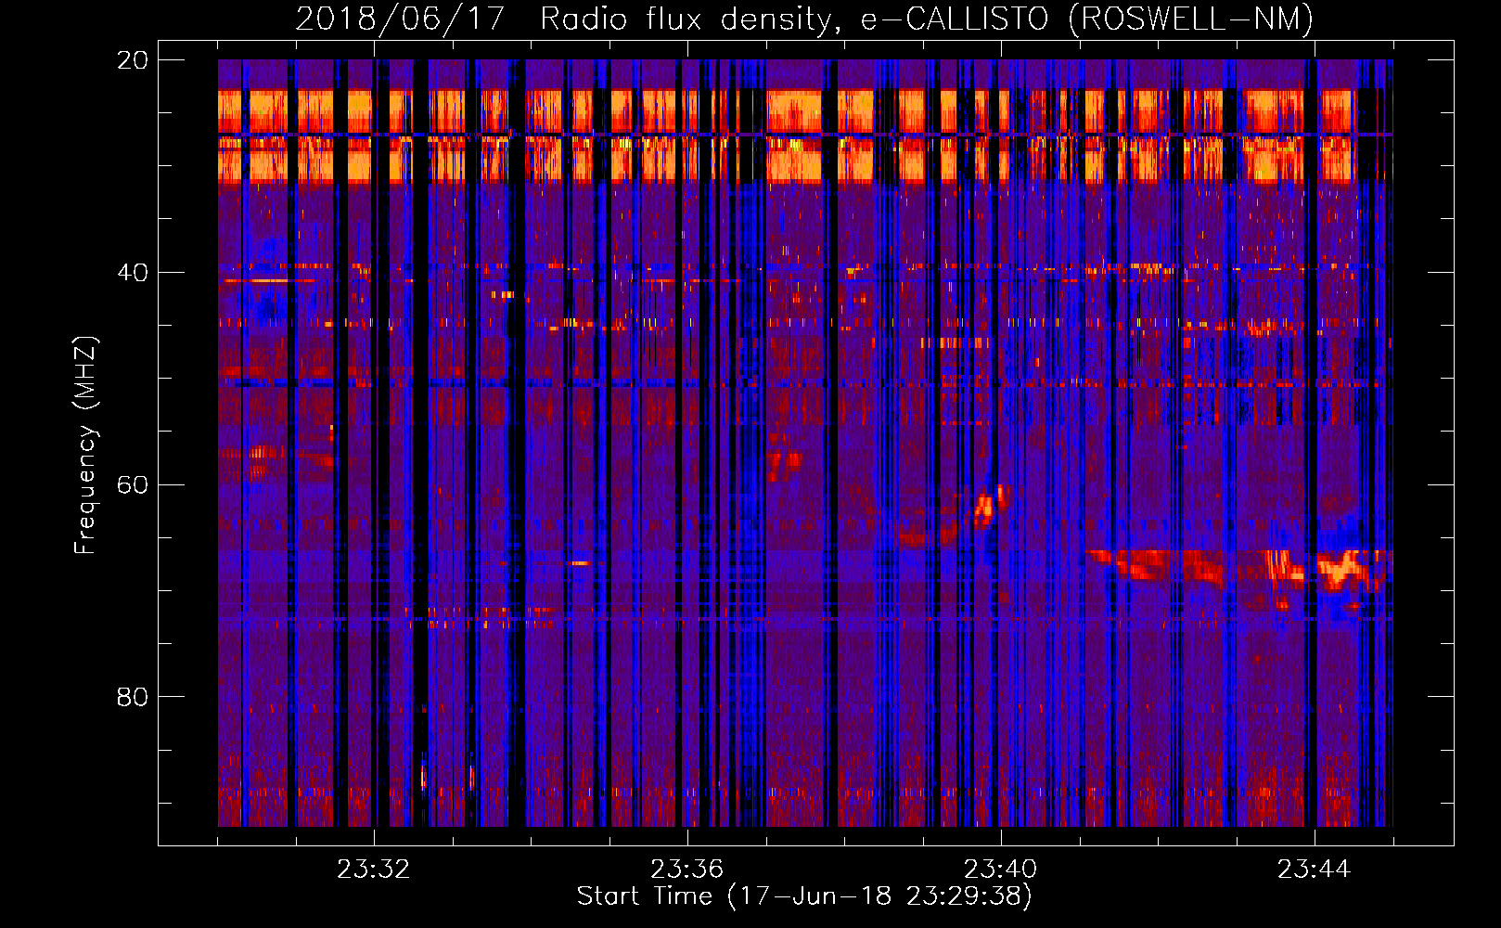Click the plot title with e-CALLISTO (ROSWELL-NM)
This screenshot has width=1501, height=928.
tap(804, 19)
